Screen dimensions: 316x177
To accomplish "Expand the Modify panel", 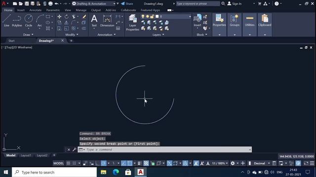I will click(72, 35).
